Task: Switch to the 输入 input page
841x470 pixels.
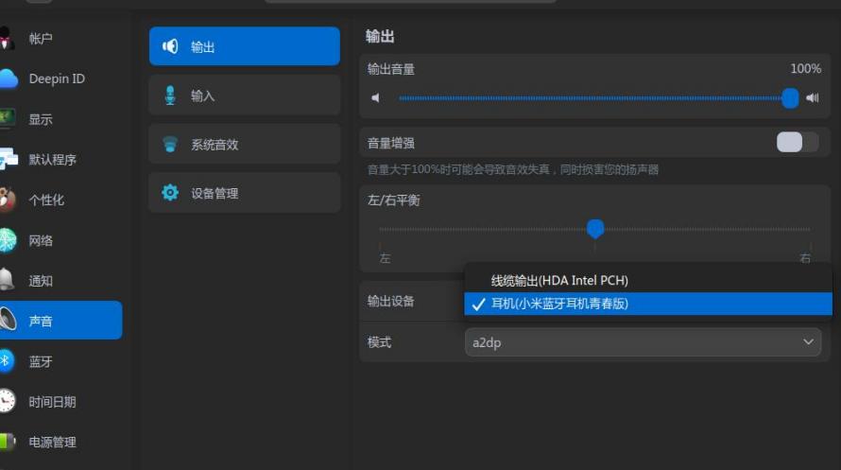Action: [x=245, y=95]
